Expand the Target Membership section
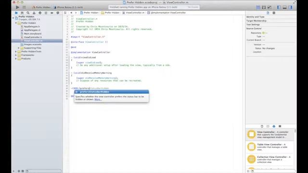Viewport: 308px width, 173px height. pyautogui.click(x=257, y=21)
